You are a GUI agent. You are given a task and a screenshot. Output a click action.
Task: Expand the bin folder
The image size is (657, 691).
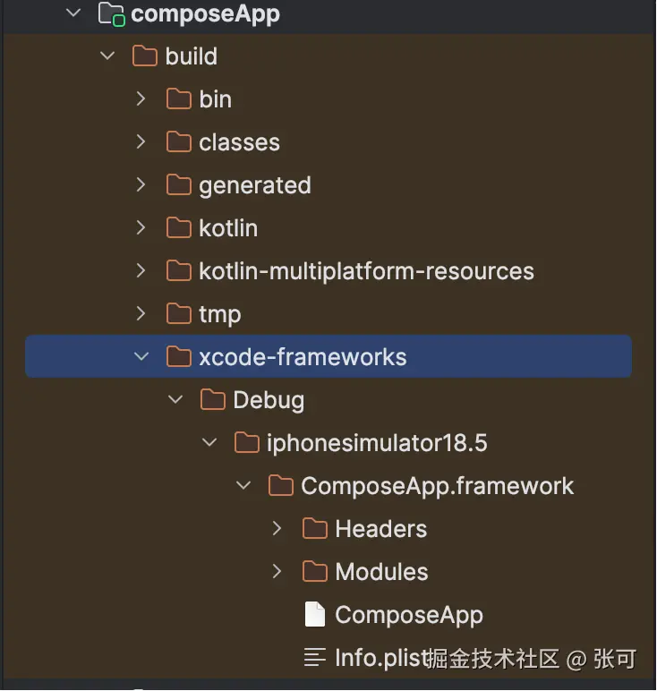[141, 99]
